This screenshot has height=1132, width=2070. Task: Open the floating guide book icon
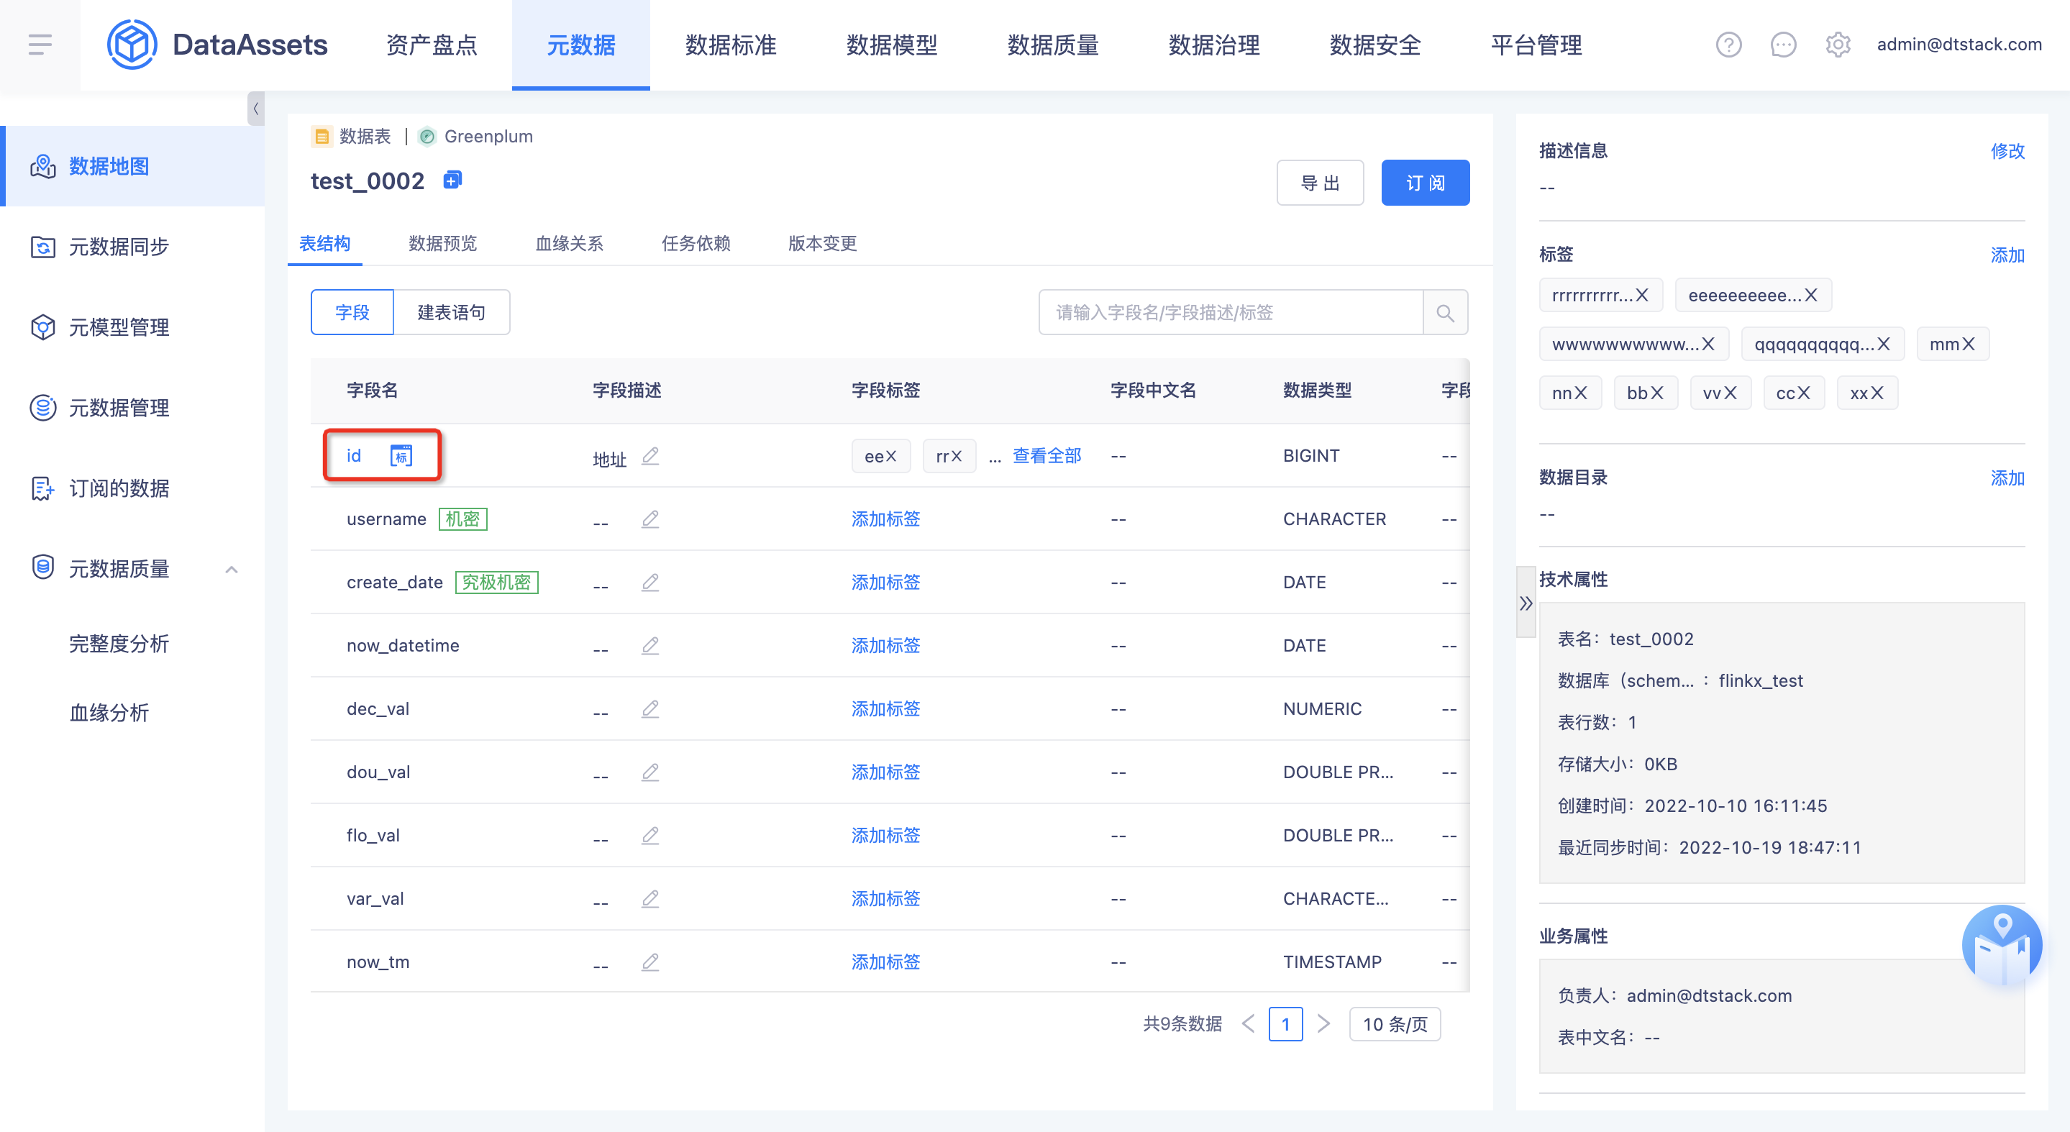pos(2002,946)
